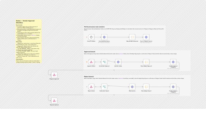Select the 'Confirm approval (Telegram)' node
Screen dimensions: 206x123
pos(173,62)
